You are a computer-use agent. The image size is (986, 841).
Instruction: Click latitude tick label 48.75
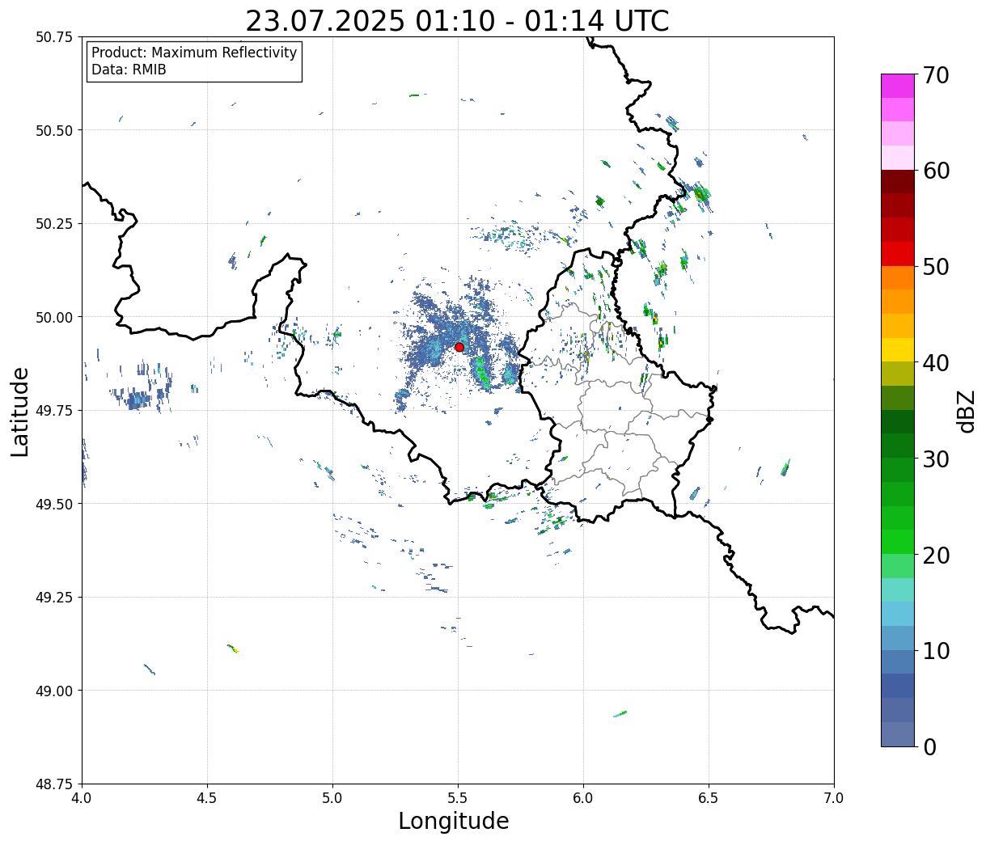click(x=54, y=784)
